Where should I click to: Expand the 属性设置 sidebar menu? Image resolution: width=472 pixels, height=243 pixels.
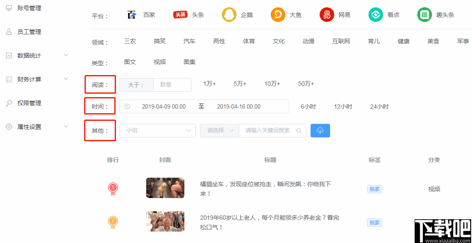pyautogui.click(x=66, y=126)
